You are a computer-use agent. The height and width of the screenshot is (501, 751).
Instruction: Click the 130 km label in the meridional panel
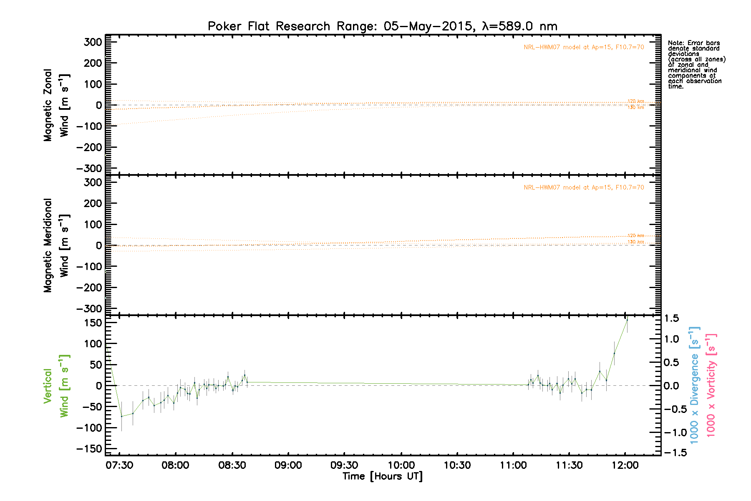(636, 242)
